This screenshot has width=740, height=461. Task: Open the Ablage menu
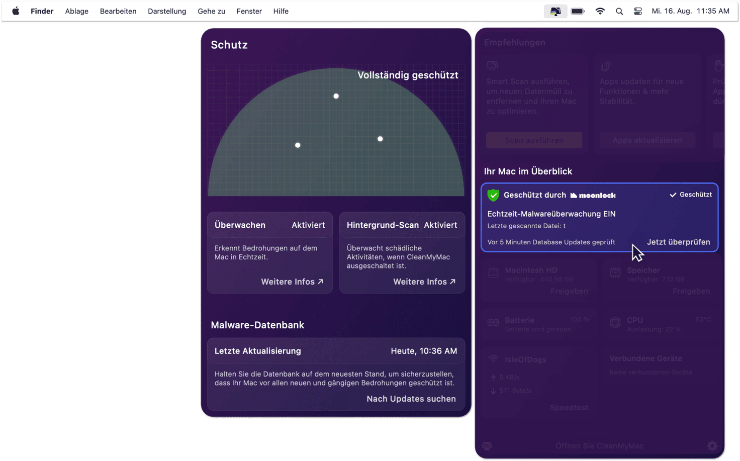coord(76,11)
